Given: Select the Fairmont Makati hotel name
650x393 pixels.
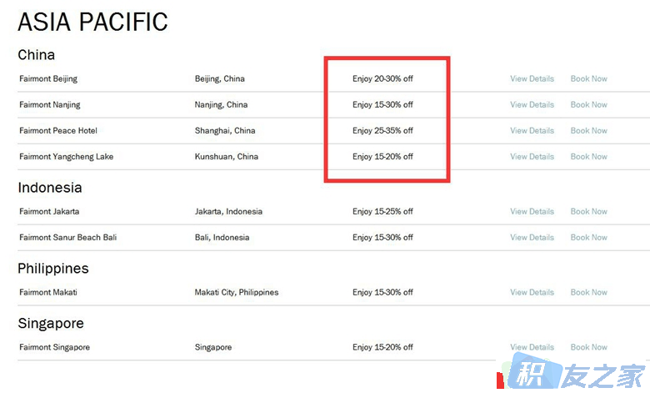Looking at the screenshot, I should coord(48,292).
